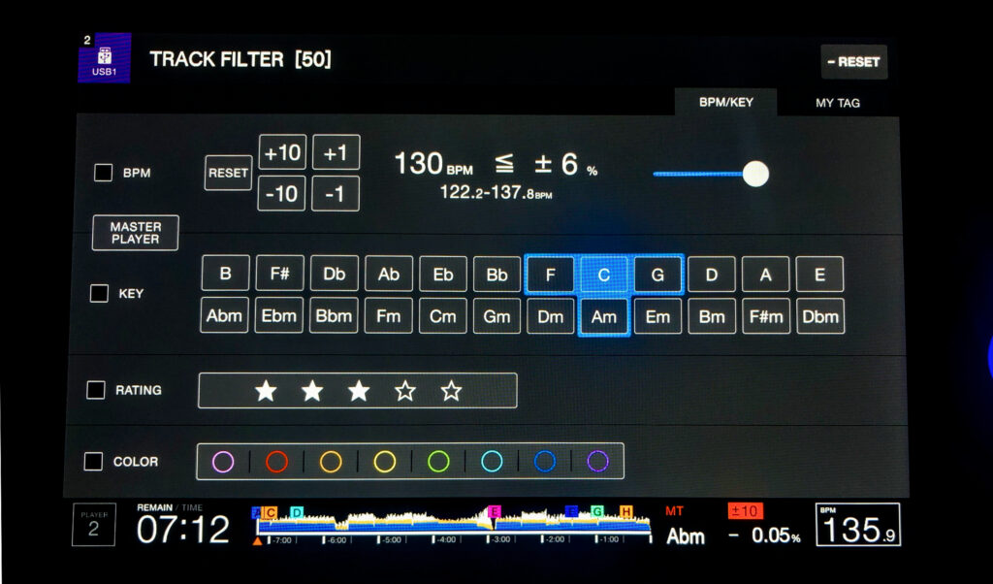Screen dimensions: 993x584
Task: Pick the green color circle
Action: click(x=438, y=462)
